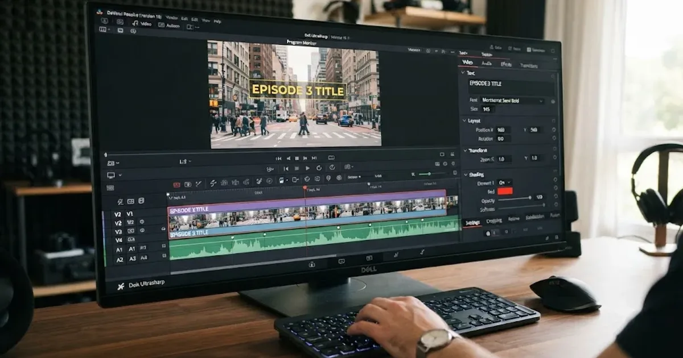Image resolution: width=683 pixels, height=358 pixels.
Task: Select the Settings tab at the inspector bottom
Action: click(x=472, y=223)
